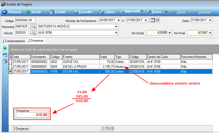The width and height of the screenshot is (219, 133).
Task: Click the value cell 15,00
Action: (x=107, y=61)
